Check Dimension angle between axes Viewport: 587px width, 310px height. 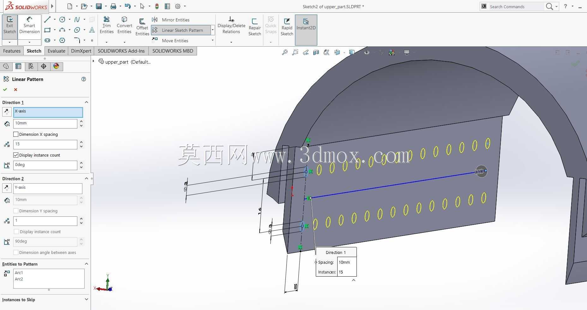[16, 252]
